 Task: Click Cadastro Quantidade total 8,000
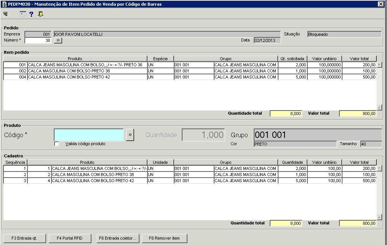(286, 223)
